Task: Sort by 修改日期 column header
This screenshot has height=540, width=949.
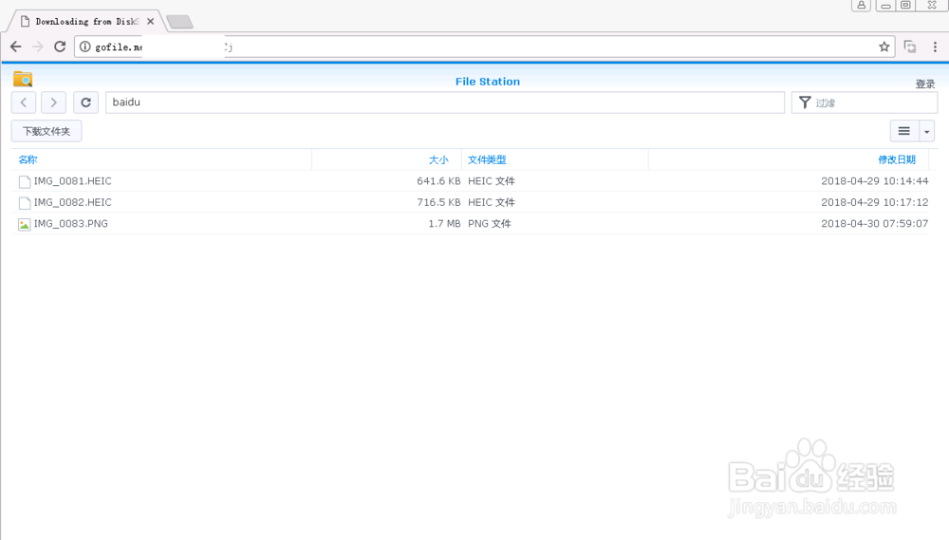Action: tap(897, 159)
